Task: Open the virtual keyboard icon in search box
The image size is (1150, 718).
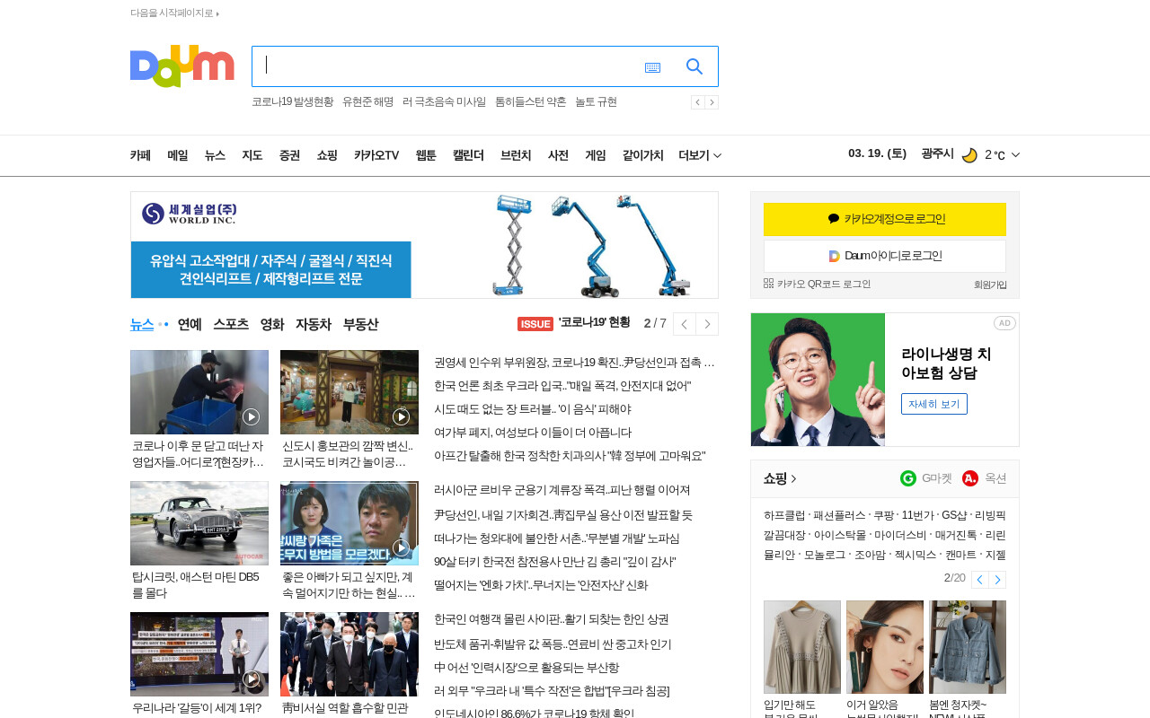Action: click(652, 67)
